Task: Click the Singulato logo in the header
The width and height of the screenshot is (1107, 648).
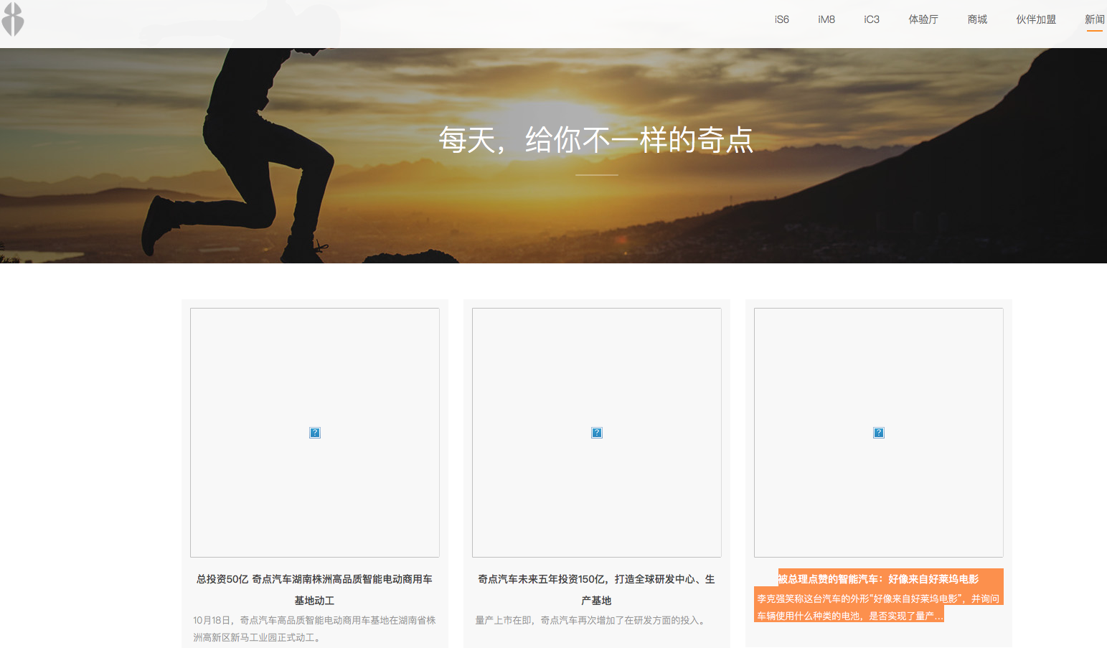Action: coord(13,19)
